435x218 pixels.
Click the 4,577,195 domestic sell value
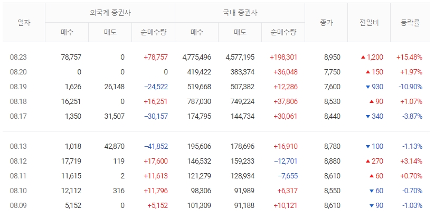(240, 57)
